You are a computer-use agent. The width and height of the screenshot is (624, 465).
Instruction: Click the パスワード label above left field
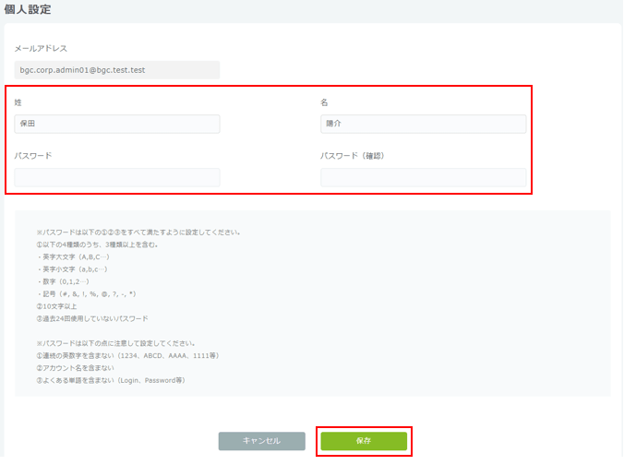click(33, 156)
